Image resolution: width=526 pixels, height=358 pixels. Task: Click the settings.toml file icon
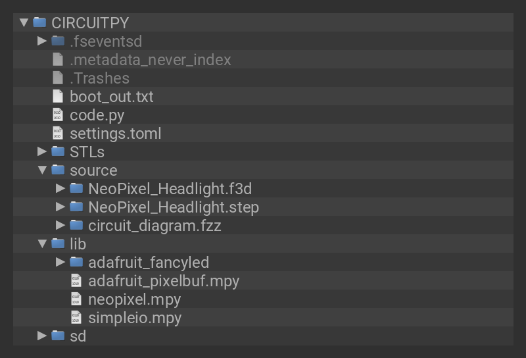point(58,134)
